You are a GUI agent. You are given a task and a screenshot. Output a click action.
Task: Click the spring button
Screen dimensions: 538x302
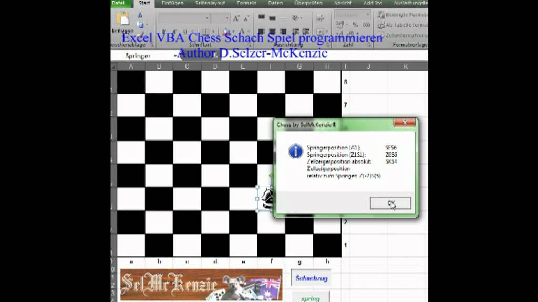[311, 297]
